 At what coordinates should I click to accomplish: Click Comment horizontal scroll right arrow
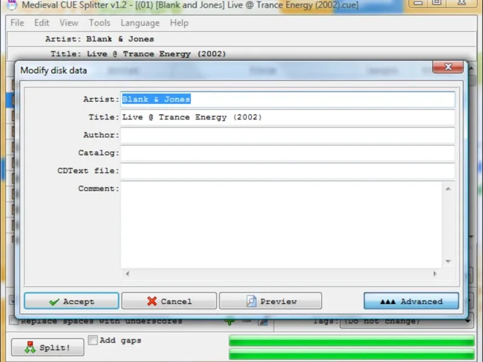pyautogui.click(x=435, y=273)
